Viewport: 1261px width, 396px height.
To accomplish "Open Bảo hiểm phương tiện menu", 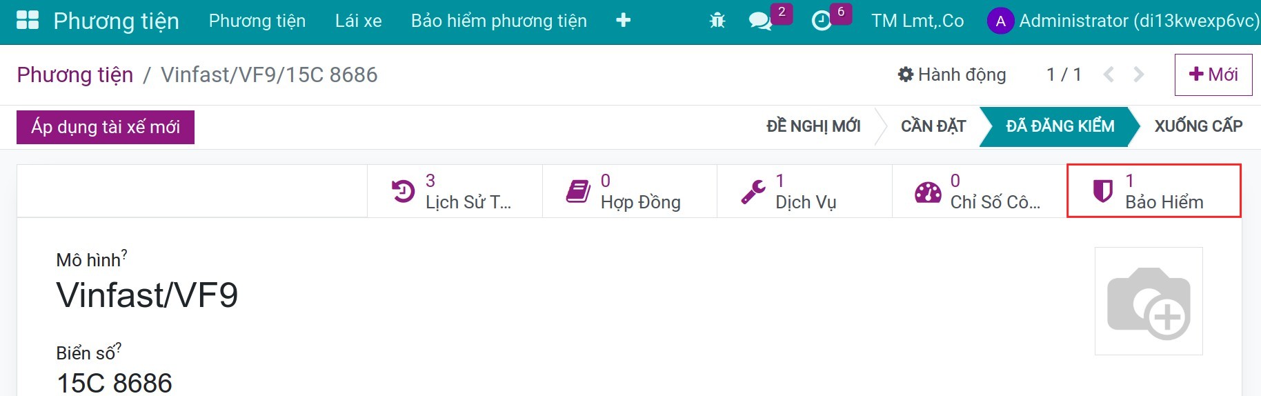I will 499,21.
